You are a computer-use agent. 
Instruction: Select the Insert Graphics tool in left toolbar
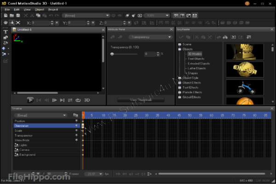tap(6, 37)
